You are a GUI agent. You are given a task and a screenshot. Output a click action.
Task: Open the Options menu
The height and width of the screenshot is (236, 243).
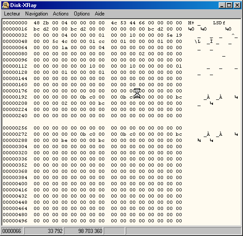(x=82, y=14)
